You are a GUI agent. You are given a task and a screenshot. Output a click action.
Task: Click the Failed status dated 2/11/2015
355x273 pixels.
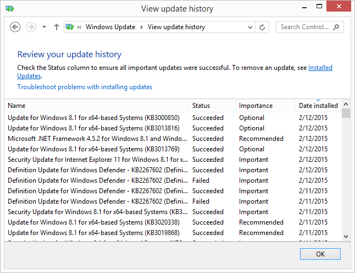click(x=201, y=201)
